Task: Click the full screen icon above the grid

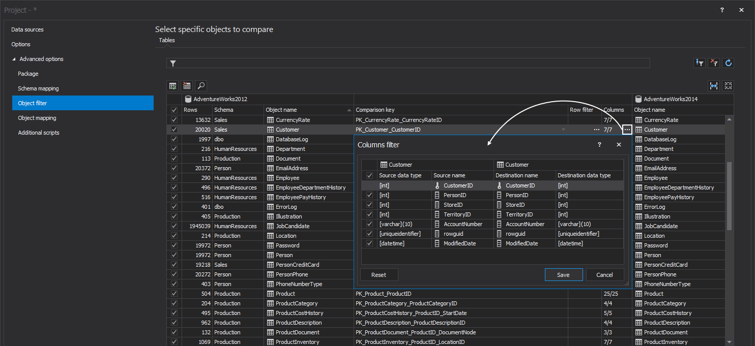Action: pos(728,86)
